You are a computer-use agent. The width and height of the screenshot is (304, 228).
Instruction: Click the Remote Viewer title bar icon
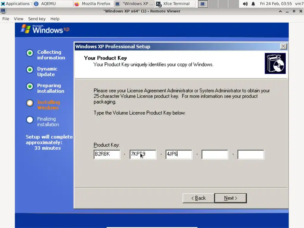coord(3,11)
